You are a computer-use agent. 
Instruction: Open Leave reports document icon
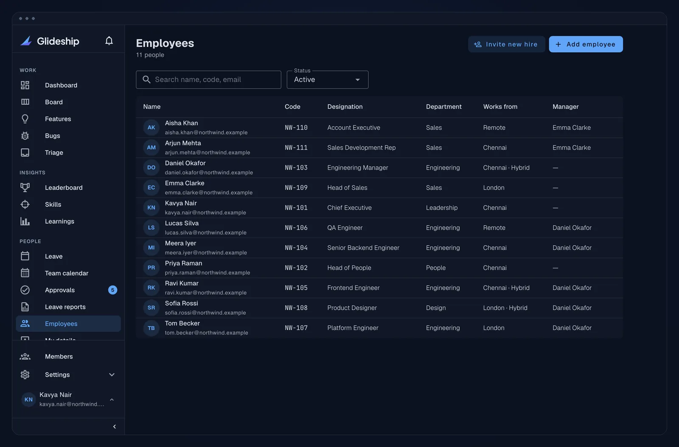25,307
